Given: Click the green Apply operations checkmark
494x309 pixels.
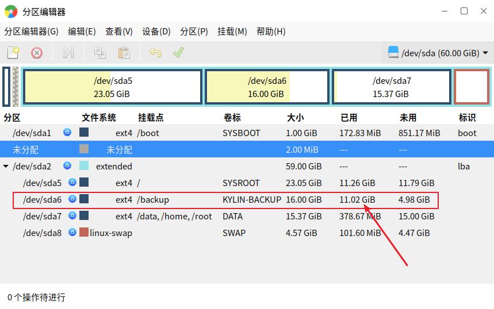Looking at the screenshot, I should click(179, 52).
